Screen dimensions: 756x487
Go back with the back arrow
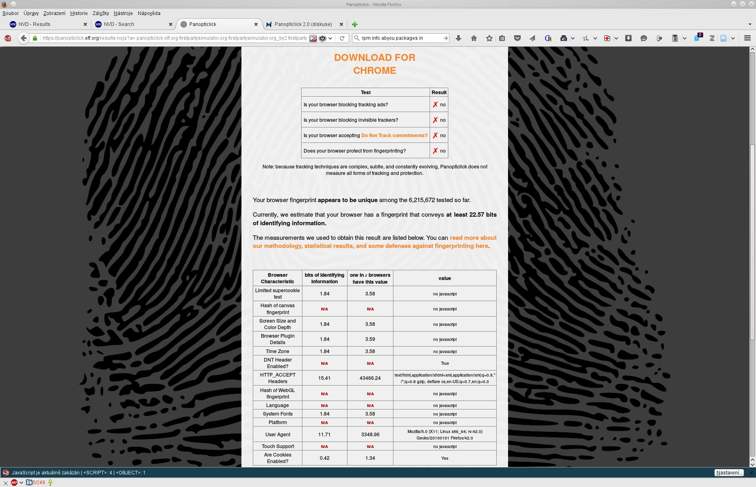pos(24,38)
